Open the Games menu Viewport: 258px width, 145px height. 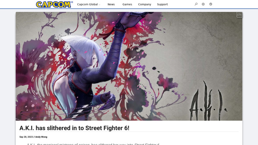pos(127,4)
